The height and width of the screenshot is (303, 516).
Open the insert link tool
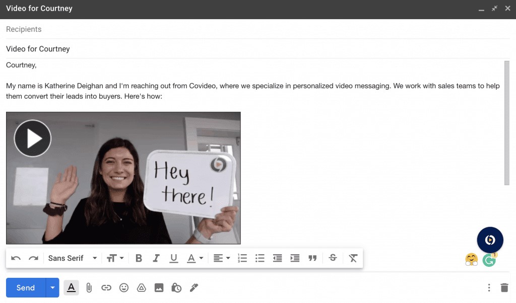(106, 287)
